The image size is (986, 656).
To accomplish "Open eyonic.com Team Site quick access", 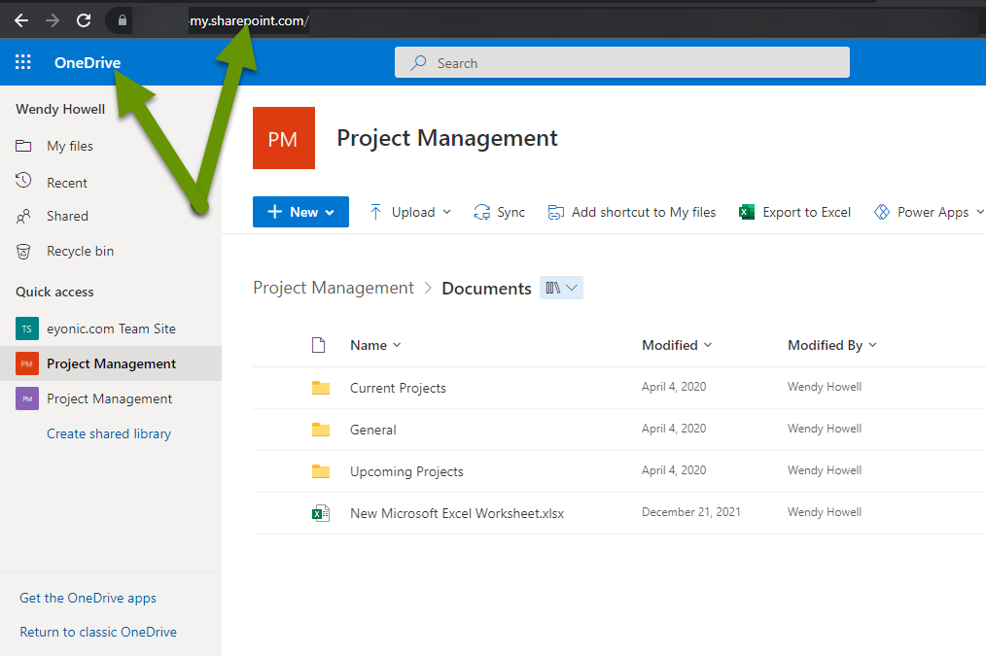I will tap(111, 328).
